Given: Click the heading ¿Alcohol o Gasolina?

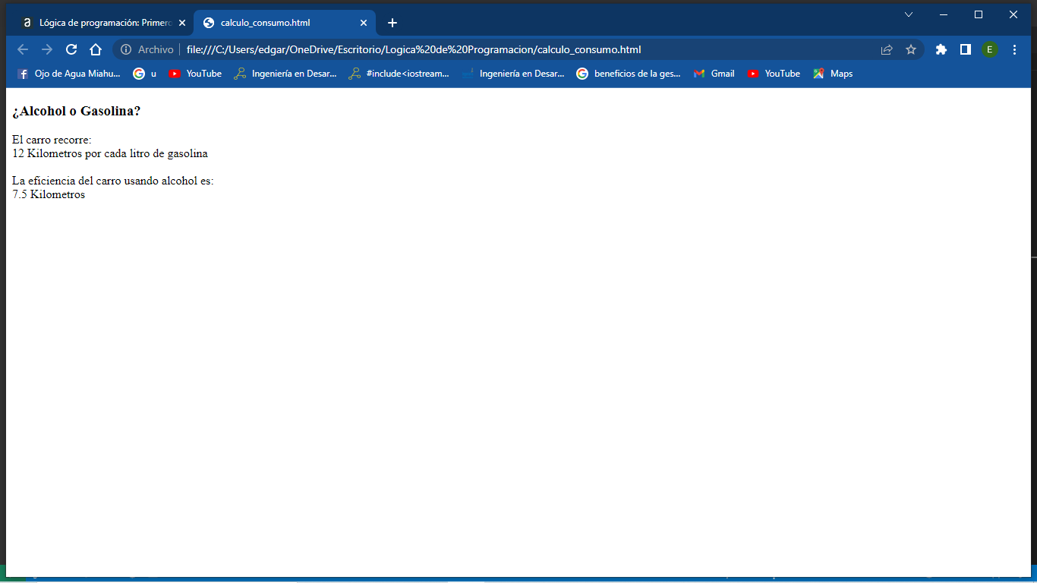Looking at the screenshot, I should [77, 111].
